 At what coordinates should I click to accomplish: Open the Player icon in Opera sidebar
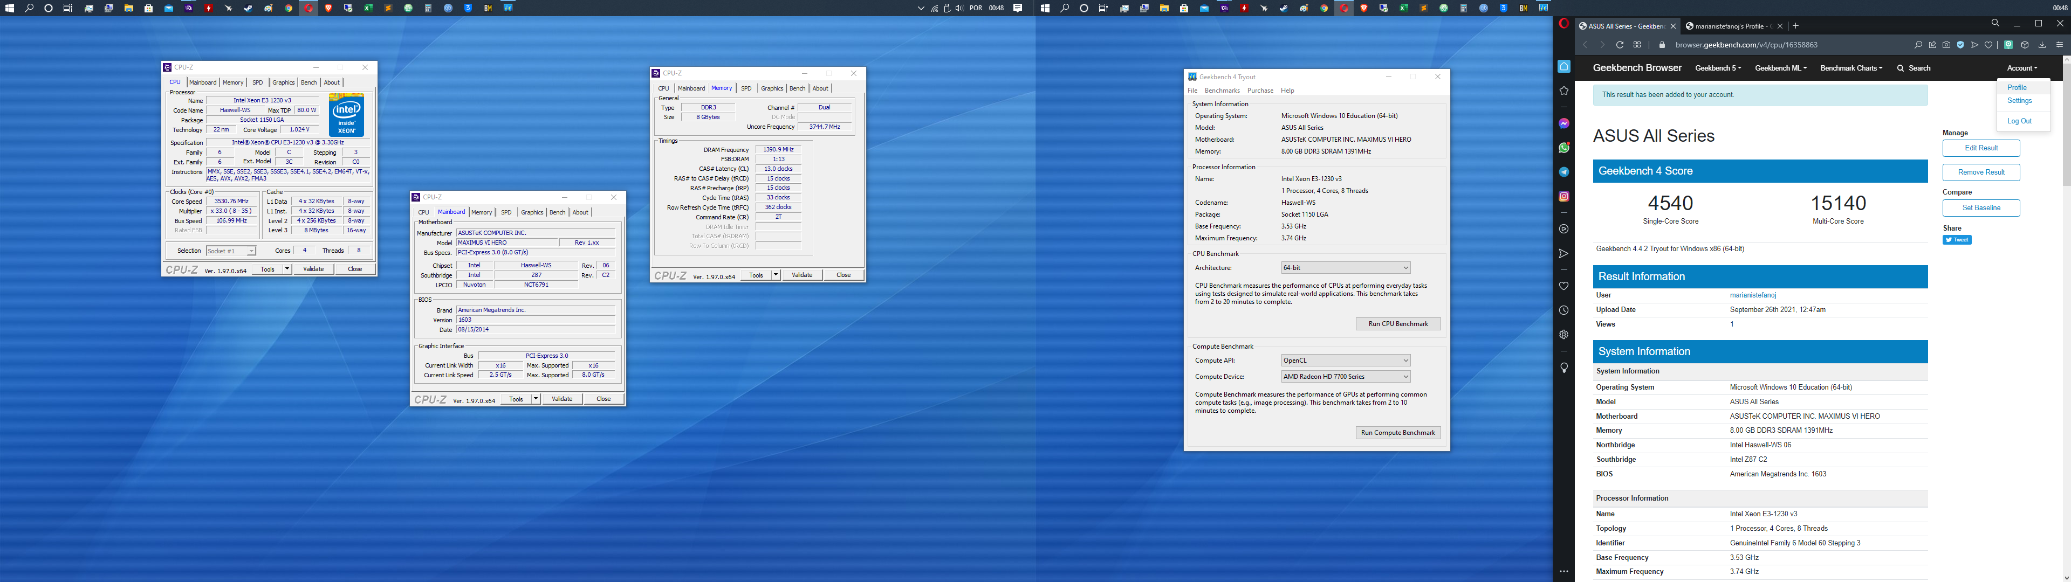point(1563,229)
